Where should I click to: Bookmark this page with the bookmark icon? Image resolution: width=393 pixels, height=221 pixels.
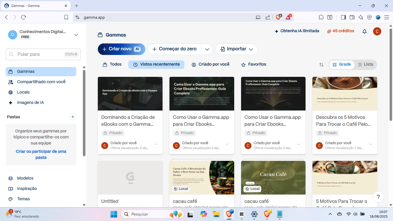point(66,17)
